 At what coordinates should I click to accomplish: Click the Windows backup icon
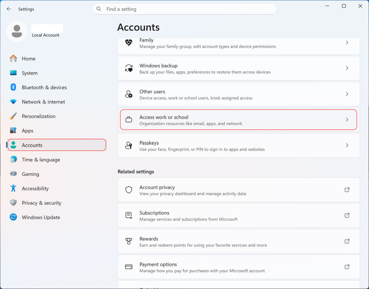(x=129, y=68)
